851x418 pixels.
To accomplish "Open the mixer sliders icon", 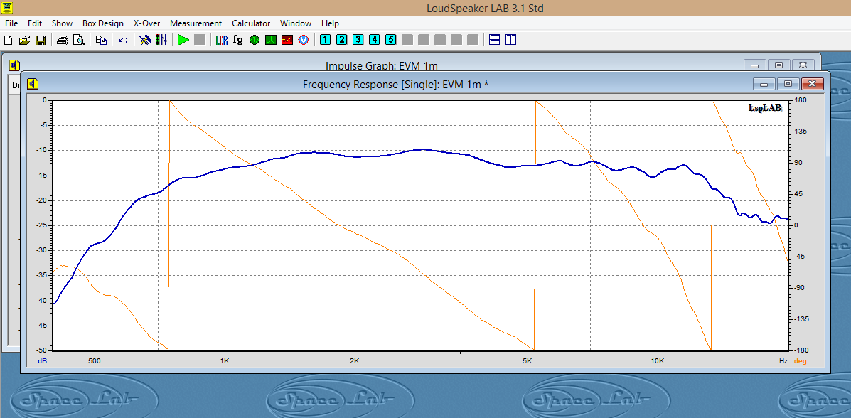I will tap(161, 41).
